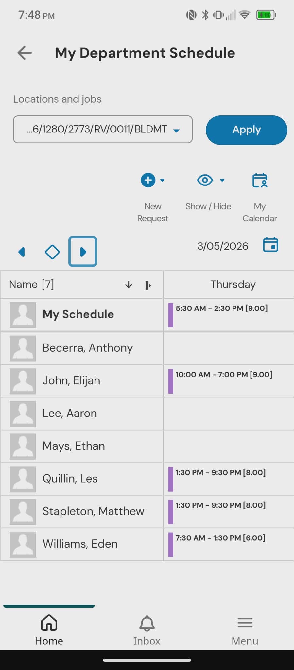
Task: Go to previous day arrow
Action: coord(22,252)
